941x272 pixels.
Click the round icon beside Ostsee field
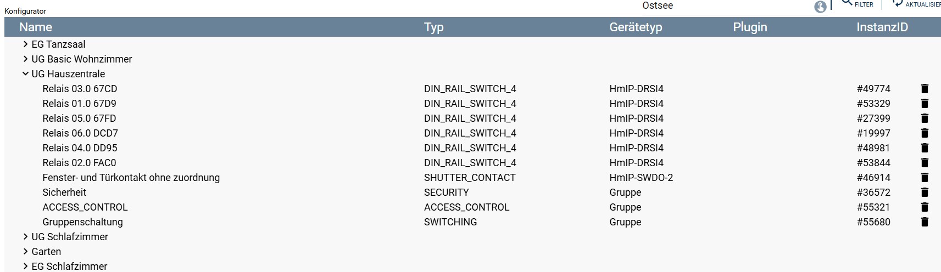pos(820,7)
